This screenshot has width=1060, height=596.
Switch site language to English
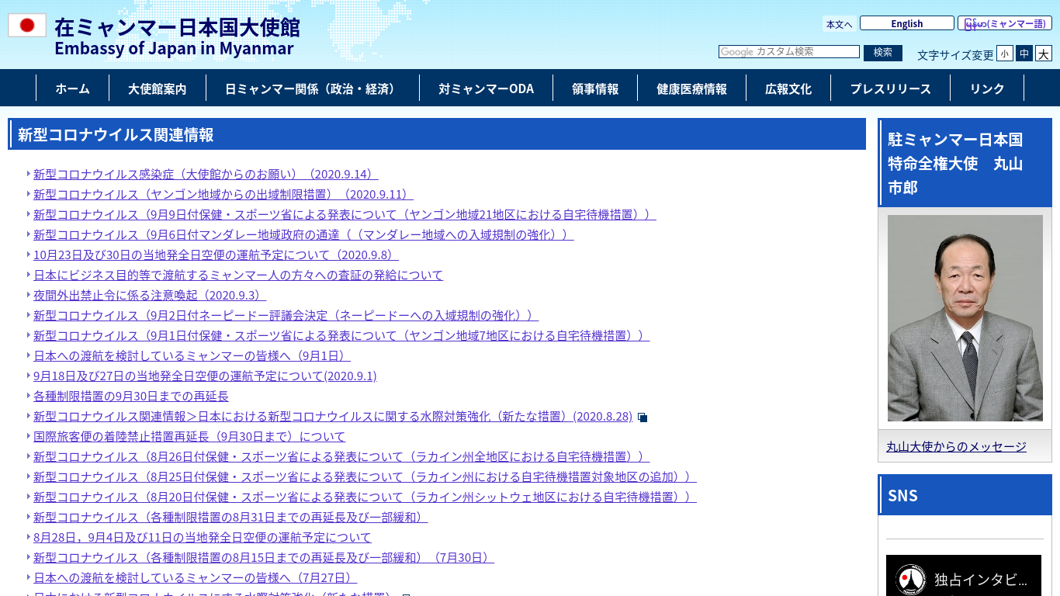coord(907,23)
